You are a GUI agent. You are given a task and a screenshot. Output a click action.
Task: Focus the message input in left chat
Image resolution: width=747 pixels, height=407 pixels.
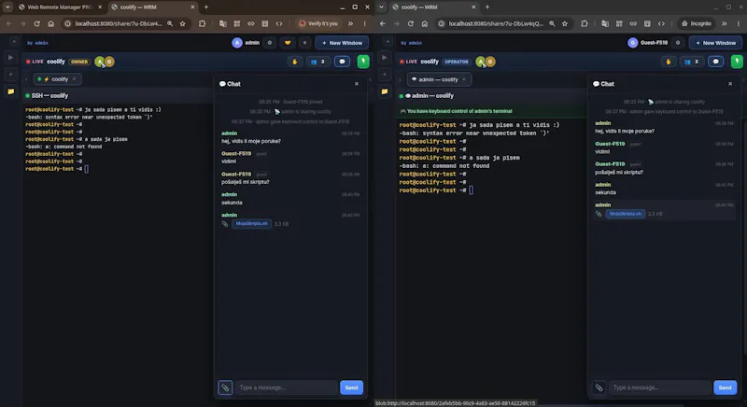pos(287,387)
